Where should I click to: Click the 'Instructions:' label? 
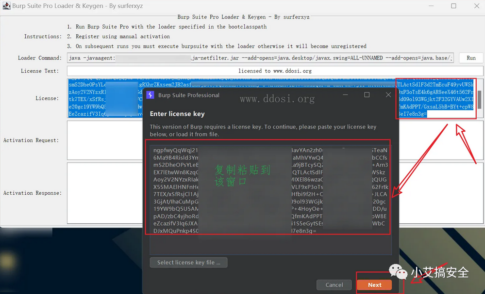point(43,36)
